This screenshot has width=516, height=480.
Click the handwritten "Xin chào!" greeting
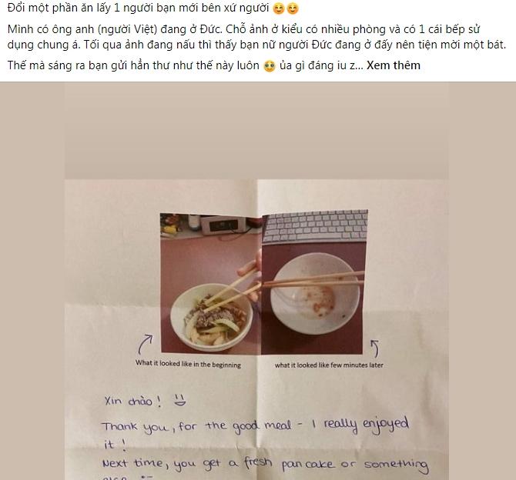(x=133, y=401)
